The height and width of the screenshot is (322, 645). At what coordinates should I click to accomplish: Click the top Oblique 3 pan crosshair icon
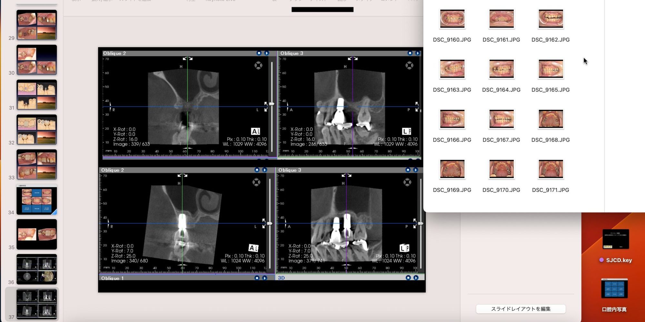tap(409, 66)
